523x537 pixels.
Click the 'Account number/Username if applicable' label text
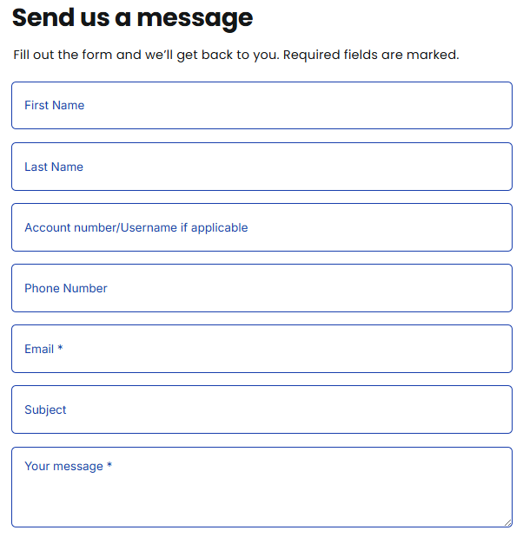(136, 227)
